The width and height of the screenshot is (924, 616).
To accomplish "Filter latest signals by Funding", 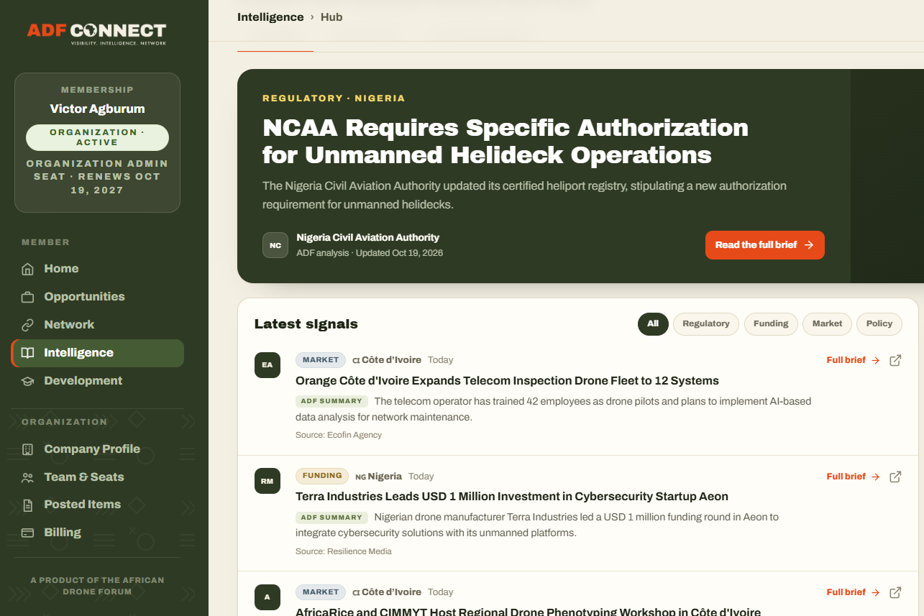I will pyautogui.click(x=771, y=324).
